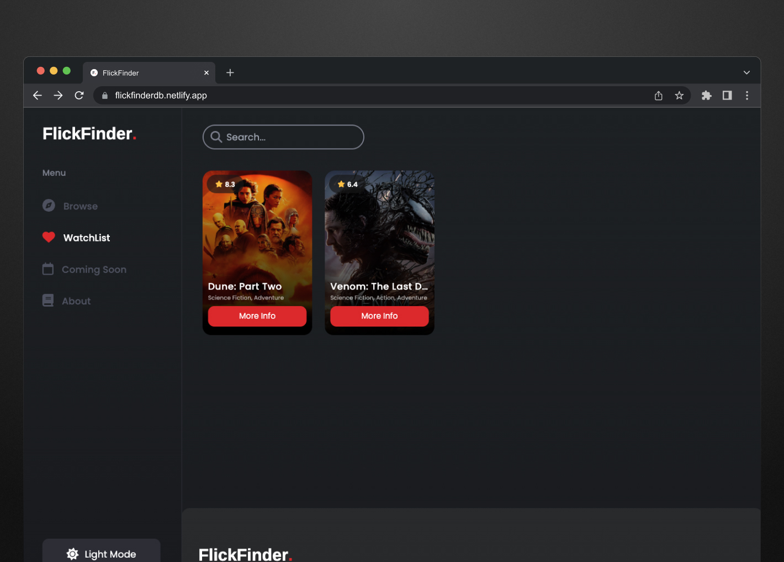Image resolution: width=784 pixels, height=562 pixels.
Task: Click the Dune: Part Two title
Action: [x=245, y=286]
